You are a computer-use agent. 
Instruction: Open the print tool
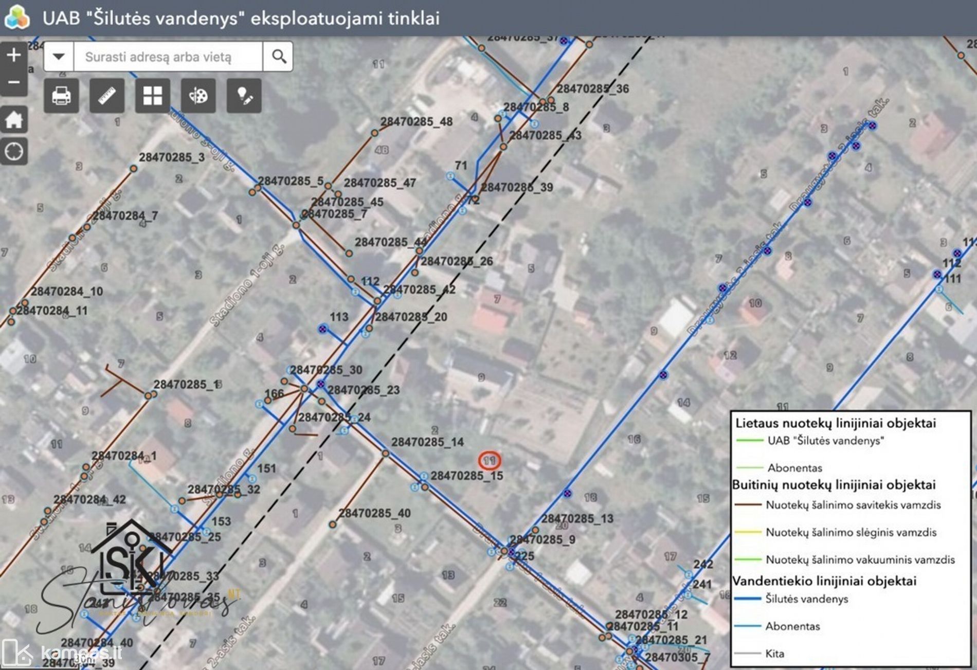[61, 96]
